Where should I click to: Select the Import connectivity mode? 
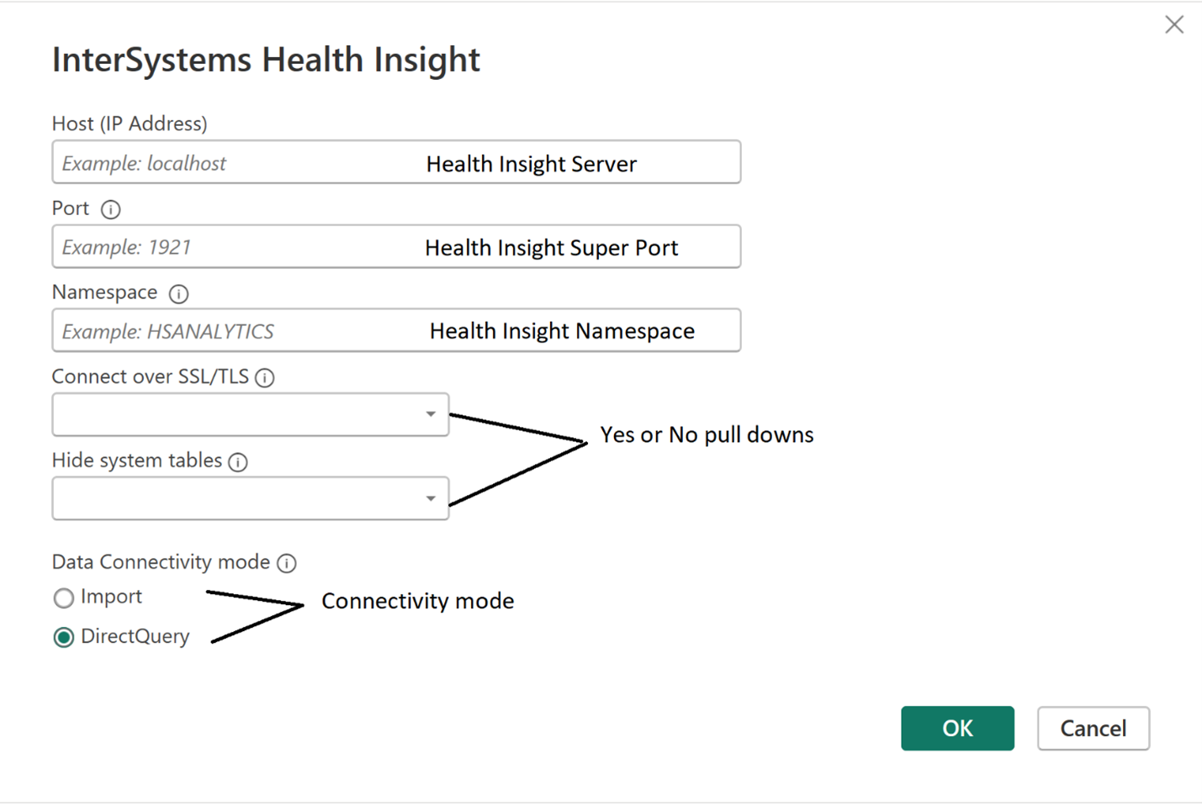pos(63,597)
